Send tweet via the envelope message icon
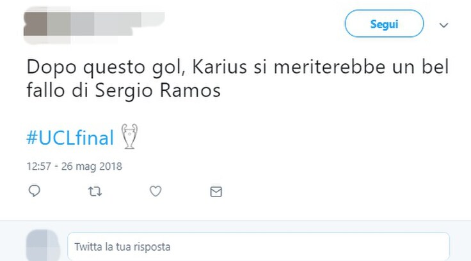Viewport: 471px width, 261px height. pos(216,192)
